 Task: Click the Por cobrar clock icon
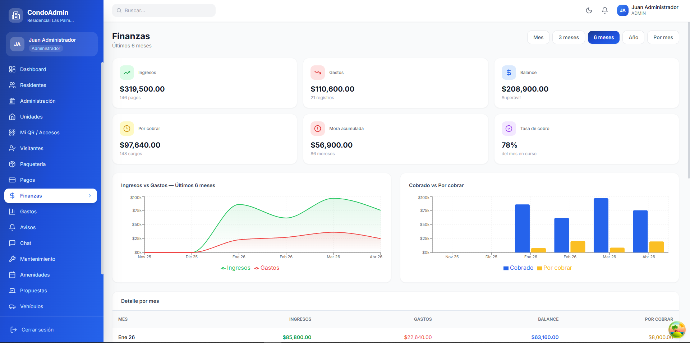[127, 129]
